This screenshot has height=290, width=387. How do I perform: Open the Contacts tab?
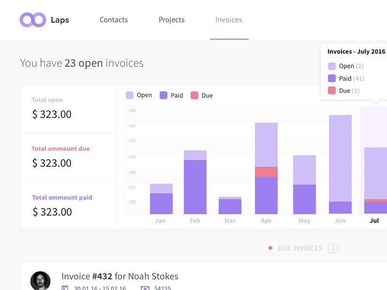click(114, 20)
